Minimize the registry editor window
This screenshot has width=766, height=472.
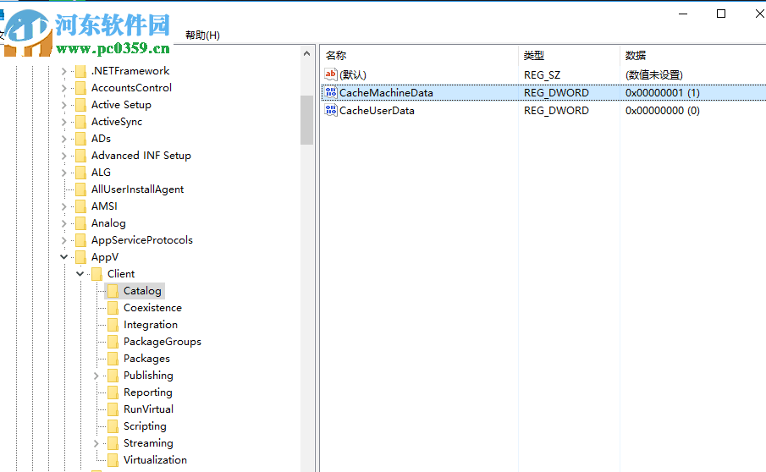click(x=683, y=14)
